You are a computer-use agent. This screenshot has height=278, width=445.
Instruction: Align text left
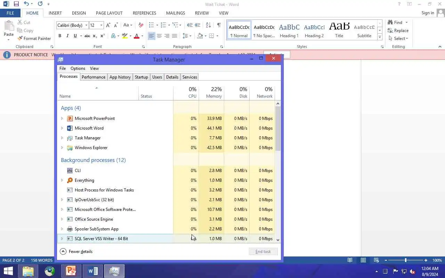(x=151, y=36)
